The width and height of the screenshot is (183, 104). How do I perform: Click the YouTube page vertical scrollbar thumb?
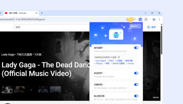(162, 40)
